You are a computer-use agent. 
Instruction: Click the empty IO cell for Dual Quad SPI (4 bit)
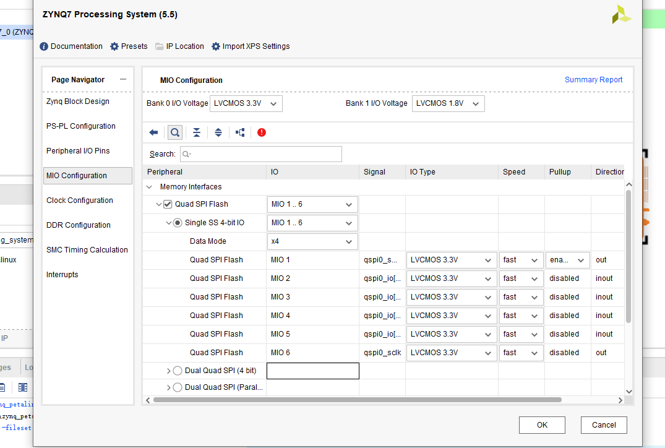[313, 371]
